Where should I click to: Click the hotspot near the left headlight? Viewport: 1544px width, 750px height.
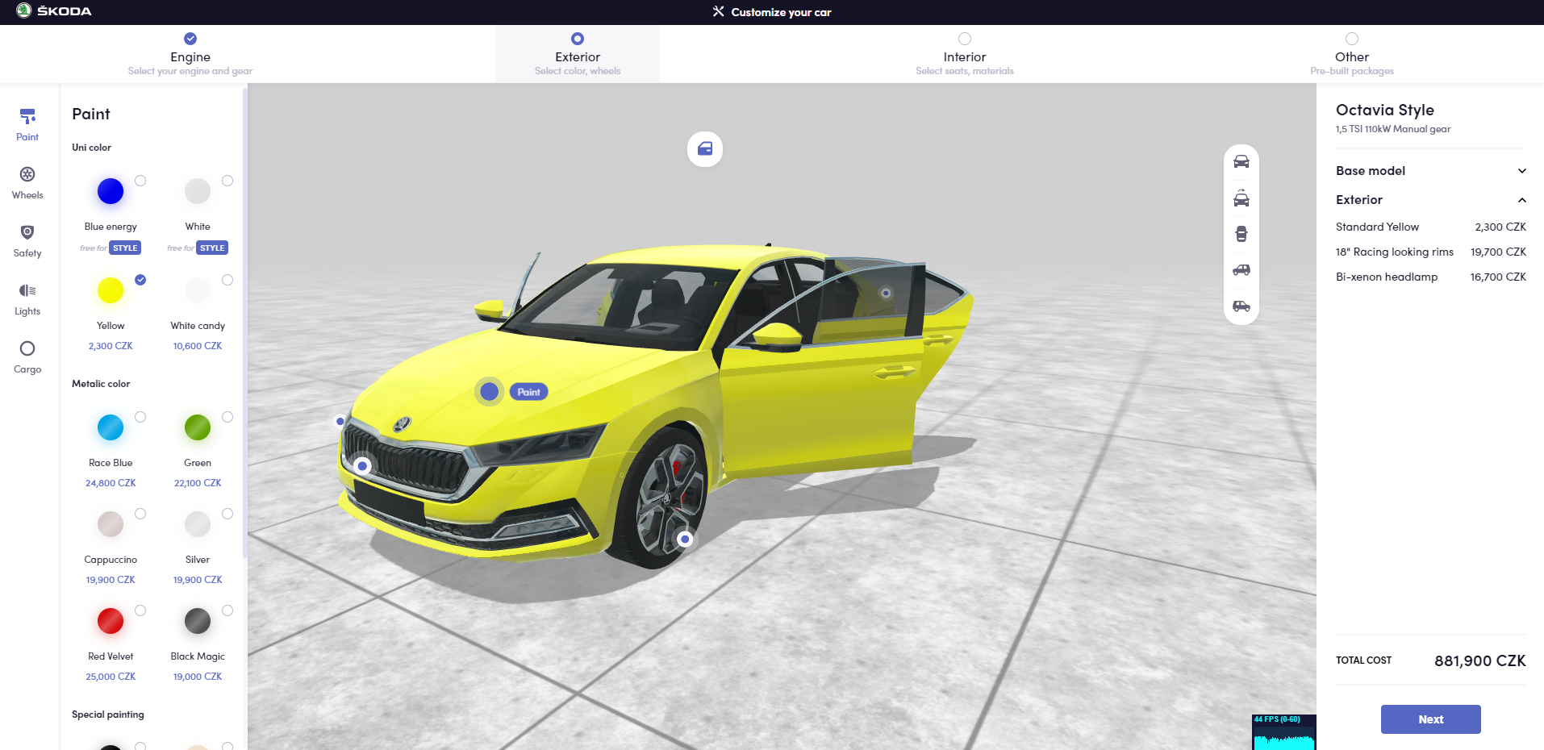click(340, 421)
